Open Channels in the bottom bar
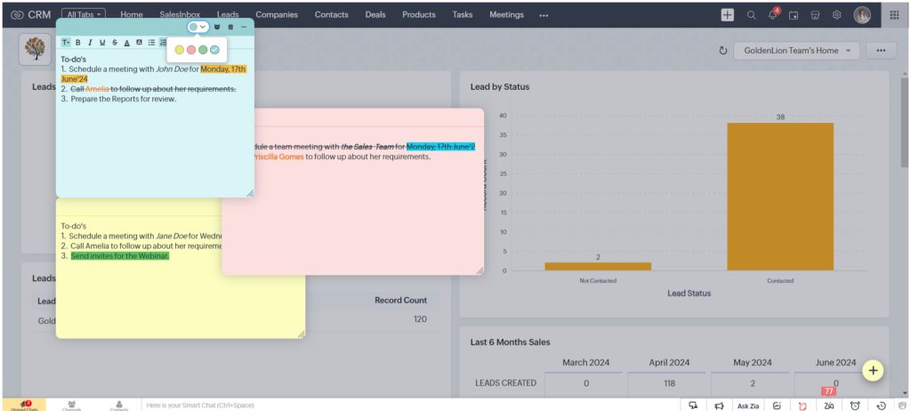 point(71,405)
